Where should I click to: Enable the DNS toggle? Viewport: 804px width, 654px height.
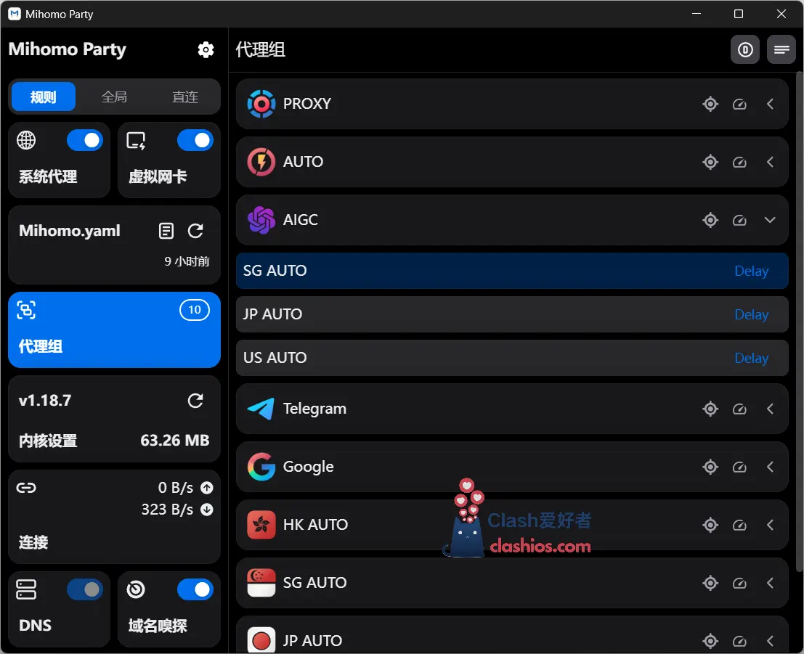85,589
